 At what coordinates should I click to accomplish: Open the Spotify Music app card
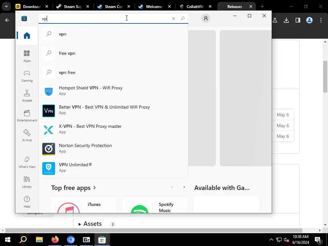tap(155, 205)
